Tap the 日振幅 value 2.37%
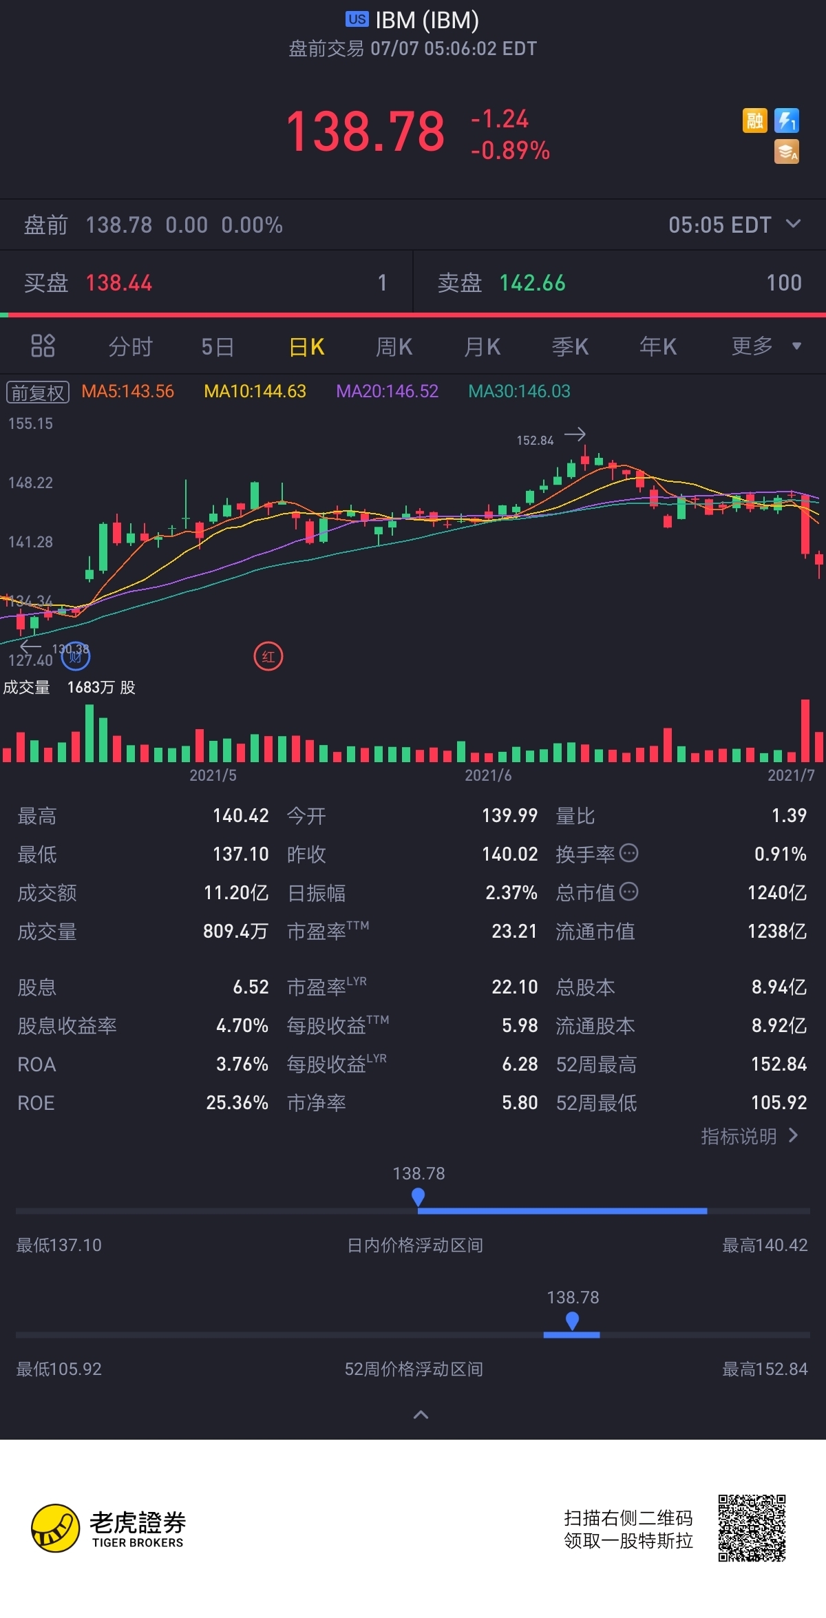 coord(511,892)
